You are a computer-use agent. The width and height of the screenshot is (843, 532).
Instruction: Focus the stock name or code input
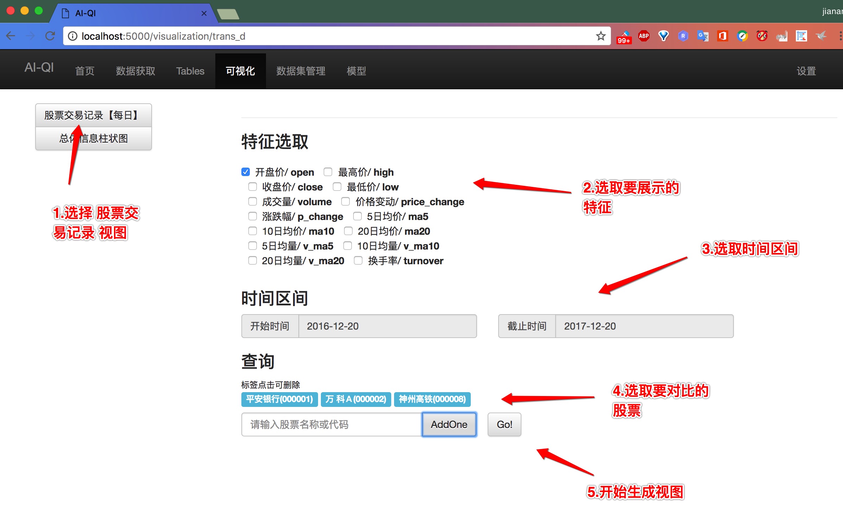coord(331,424)
